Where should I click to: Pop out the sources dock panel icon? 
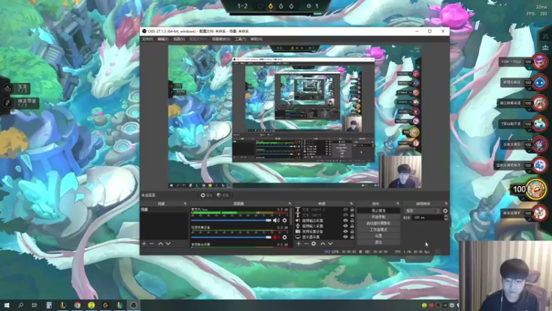351,203
